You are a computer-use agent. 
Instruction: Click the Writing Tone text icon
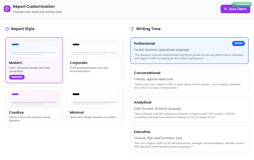[132, 29]
